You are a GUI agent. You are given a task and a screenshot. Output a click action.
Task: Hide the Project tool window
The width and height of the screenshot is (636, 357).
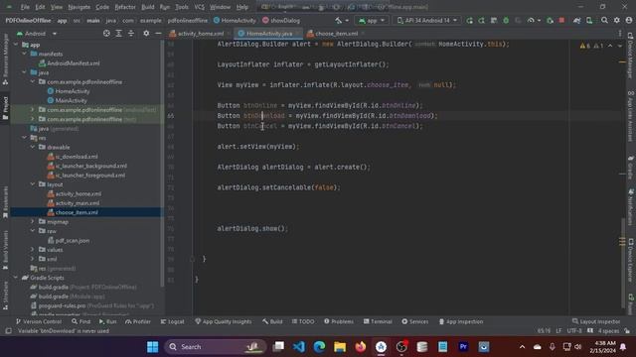tap(158, 34)
